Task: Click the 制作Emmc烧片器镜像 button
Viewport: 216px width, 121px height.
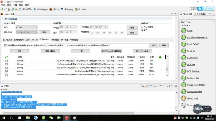Action: coord(111,51)
